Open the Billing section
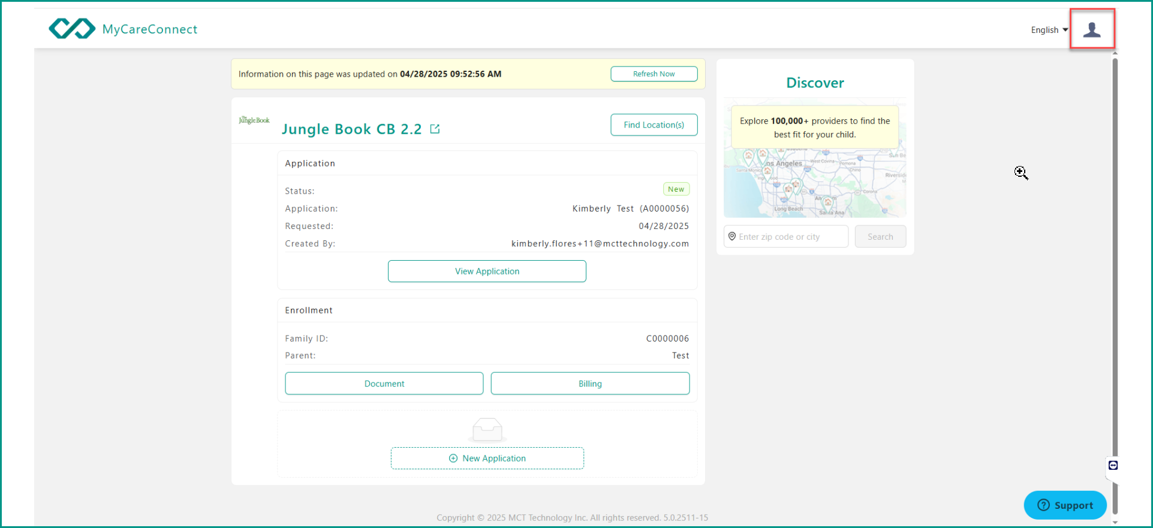1153x528 pixels. (590, 384)
